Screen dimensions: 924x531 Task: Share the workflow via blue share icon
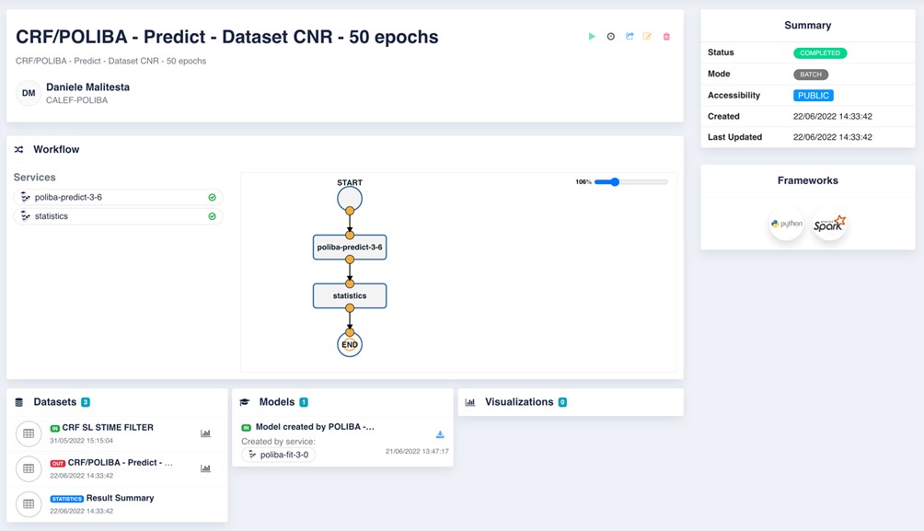coord(629,37)
